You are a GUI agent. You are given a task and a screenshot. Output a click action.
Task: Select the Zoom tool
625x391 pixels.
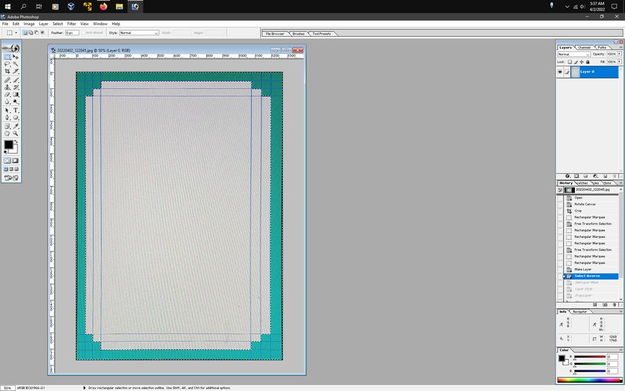coord(16,133)
